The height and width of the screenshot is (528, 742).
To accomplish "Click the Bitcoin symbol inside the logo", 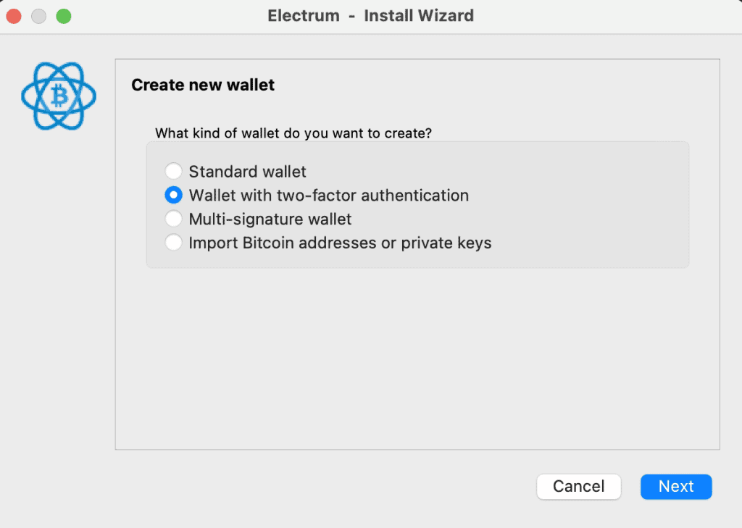I will coord(58,96).
